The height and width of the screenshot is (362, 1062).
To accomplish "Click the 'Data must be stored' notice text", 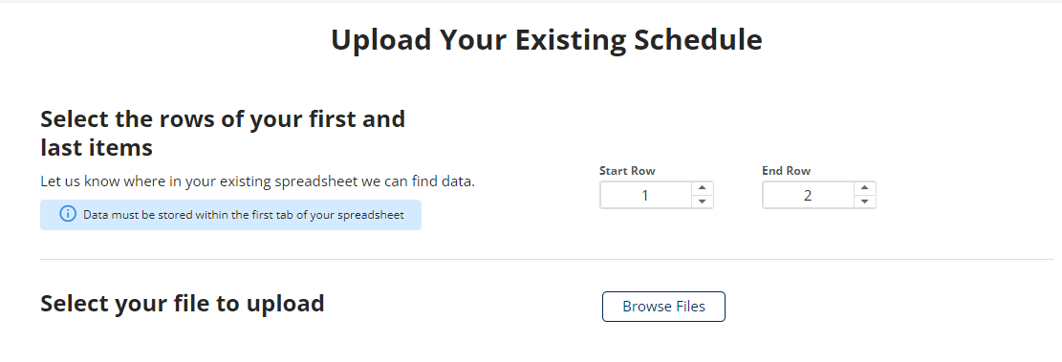I will coord(244,215).
